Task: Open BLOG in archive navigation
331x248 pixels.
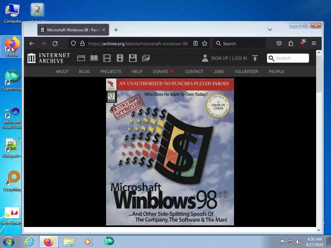Action: click(x=84, y=71)
